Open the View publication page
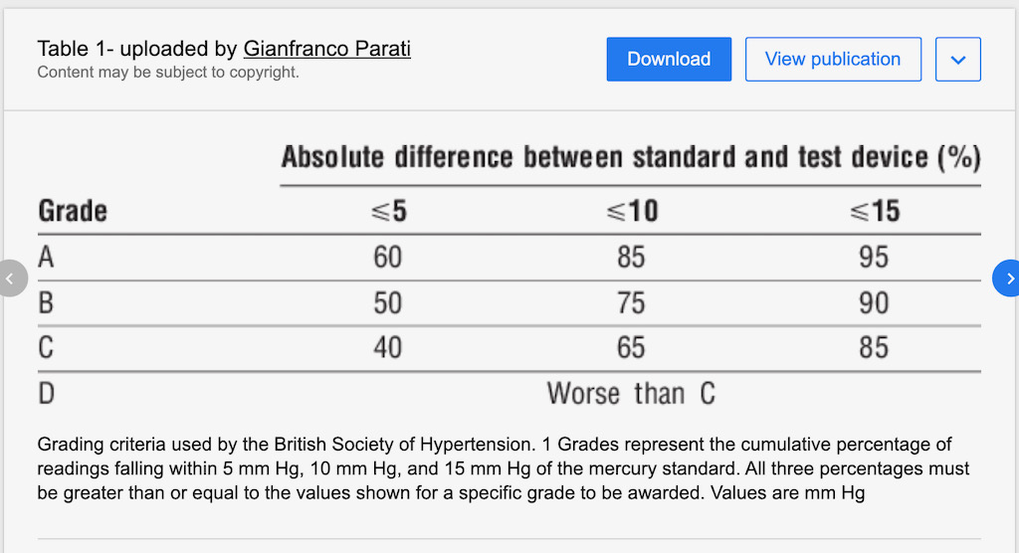 tap(833, 60)
